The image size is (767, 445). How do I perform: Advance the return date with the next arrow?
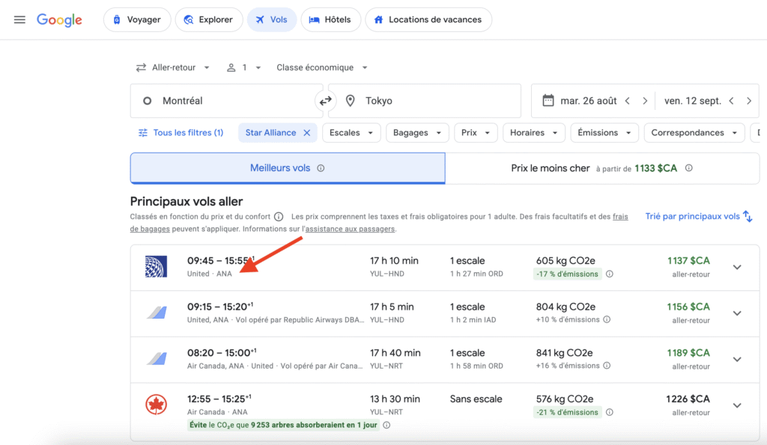pos(749,100)
